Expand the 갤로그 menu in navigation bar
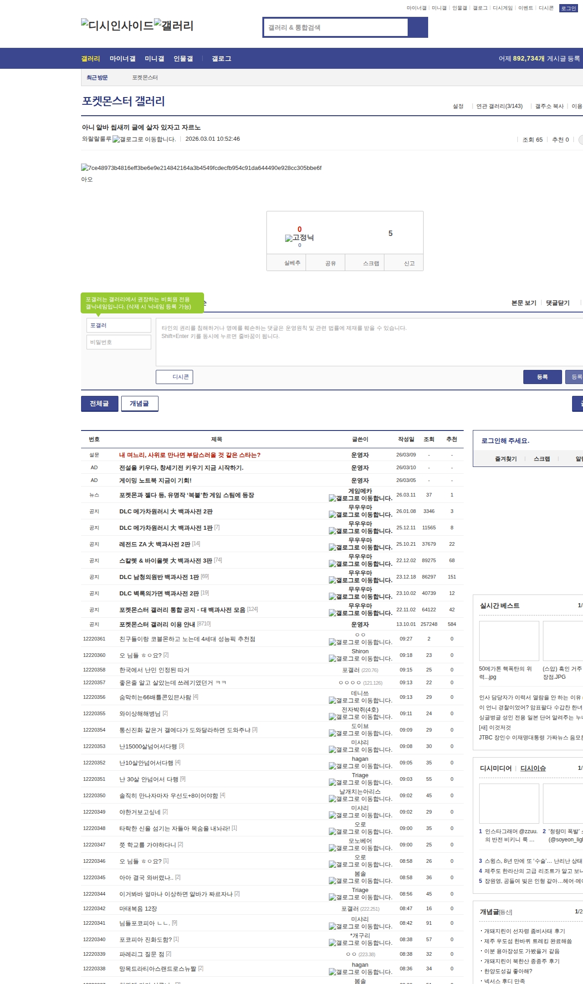 click(221, 59)
